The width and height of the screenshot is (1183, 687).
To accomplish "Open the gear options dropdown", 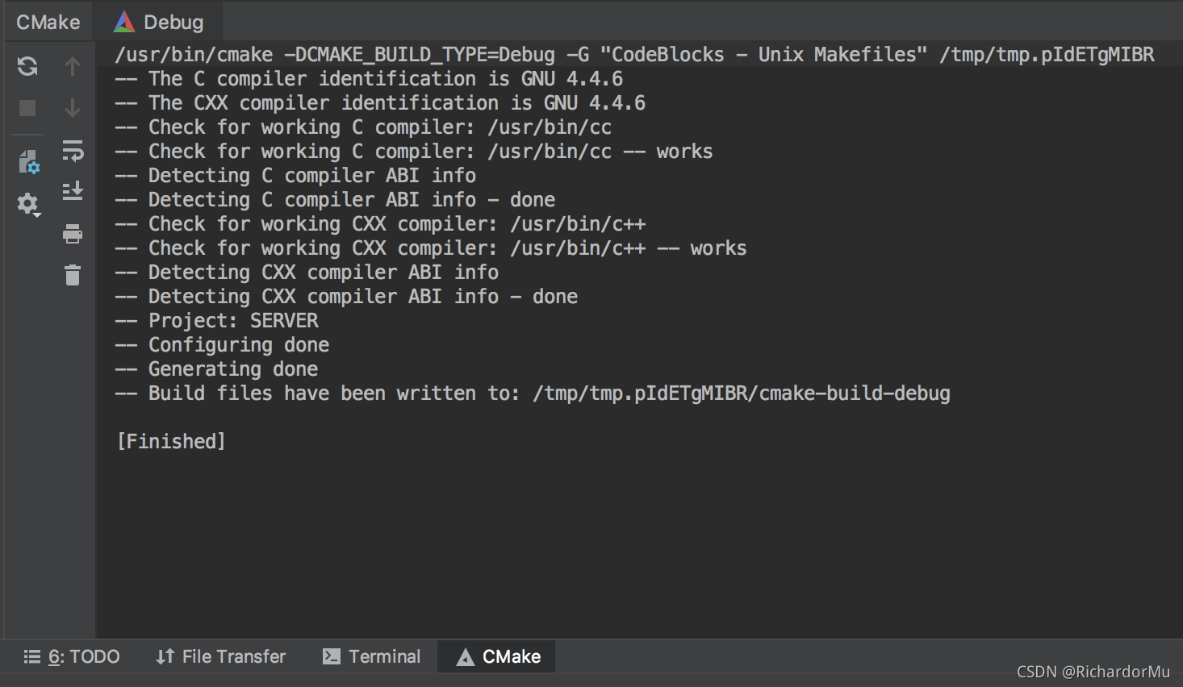I will pyautogui.click(x=29, y=205).
